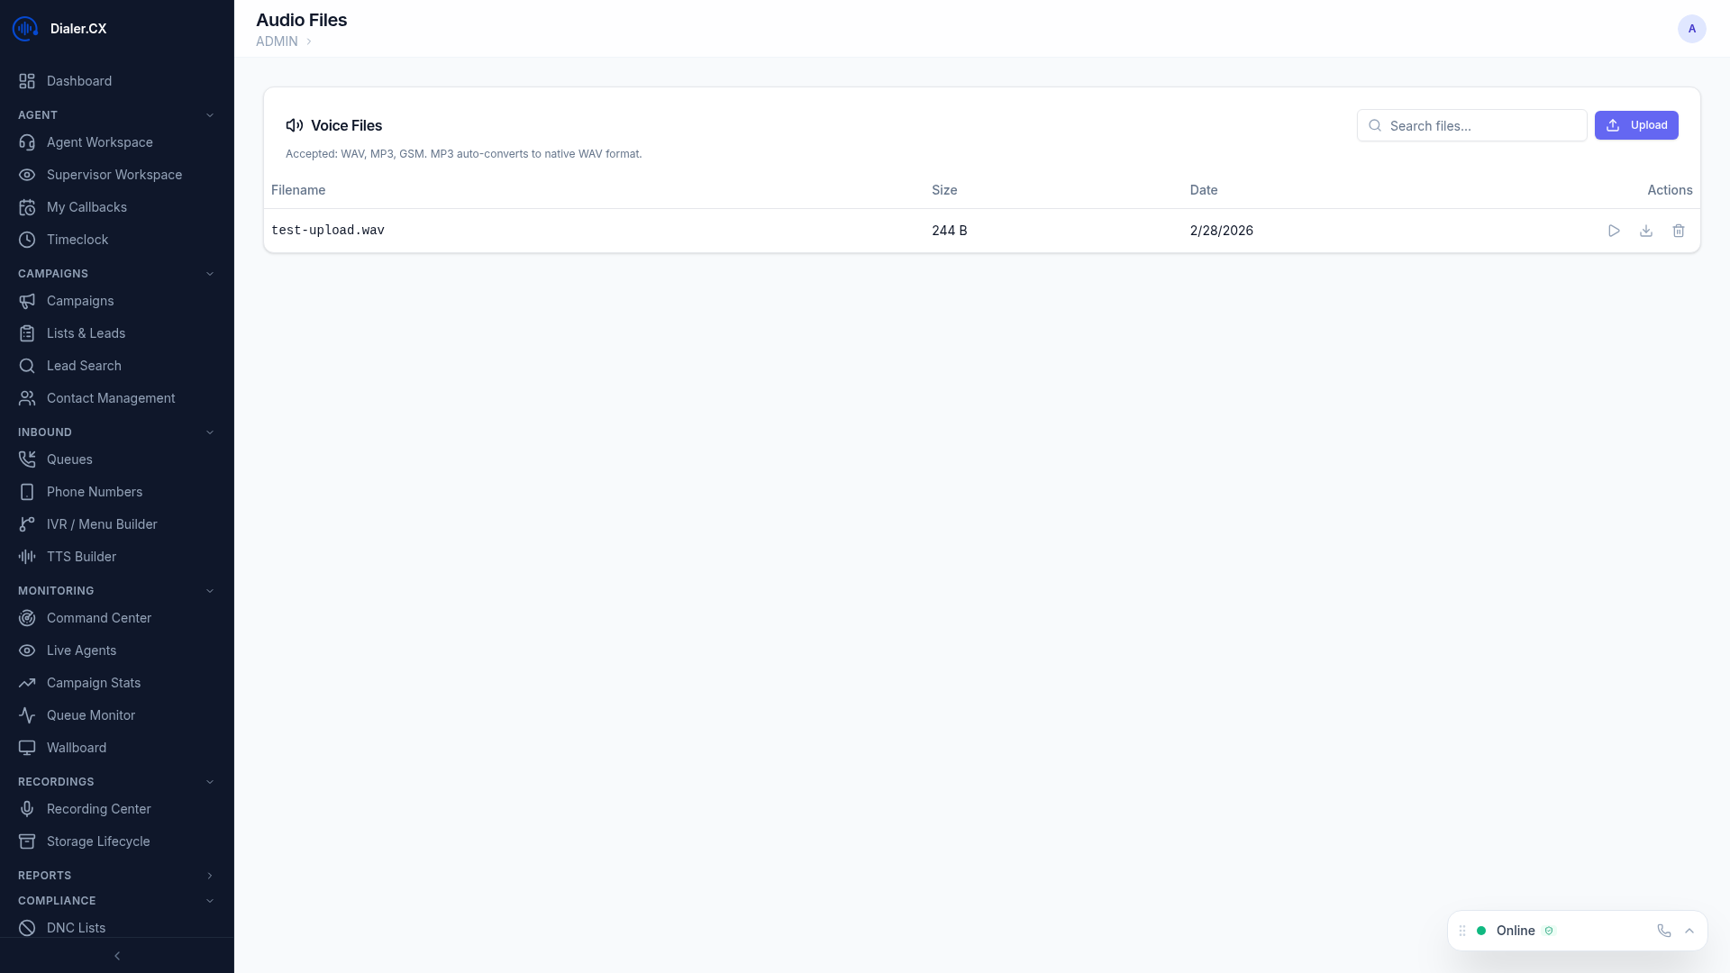This screenshot has width=1730, height=973.
Task: Click the shield badge next to Online
Action: (x=1550, y=931)
